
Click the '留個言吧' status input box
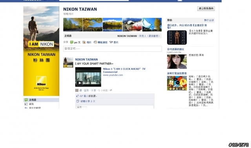coord(113,49)
